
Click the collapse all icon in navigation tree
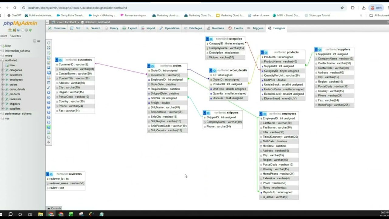tap(34, 41)
